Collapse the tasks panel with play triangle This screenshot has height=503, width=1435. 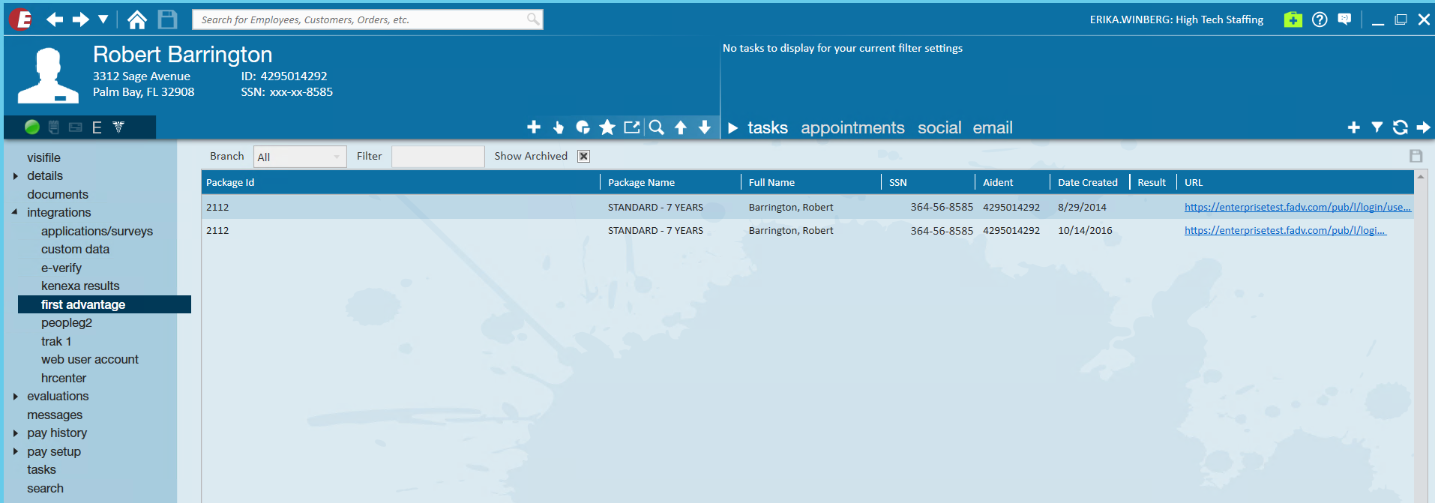click(733, 128)
